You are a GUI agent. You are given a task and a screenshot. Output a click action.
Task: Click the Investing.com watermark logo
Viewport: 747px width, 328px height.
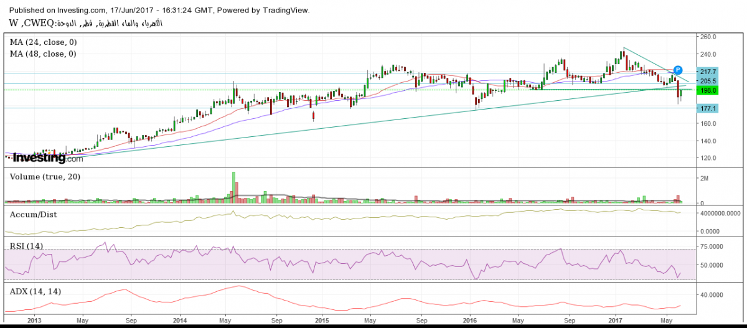[x=47, y=158]
